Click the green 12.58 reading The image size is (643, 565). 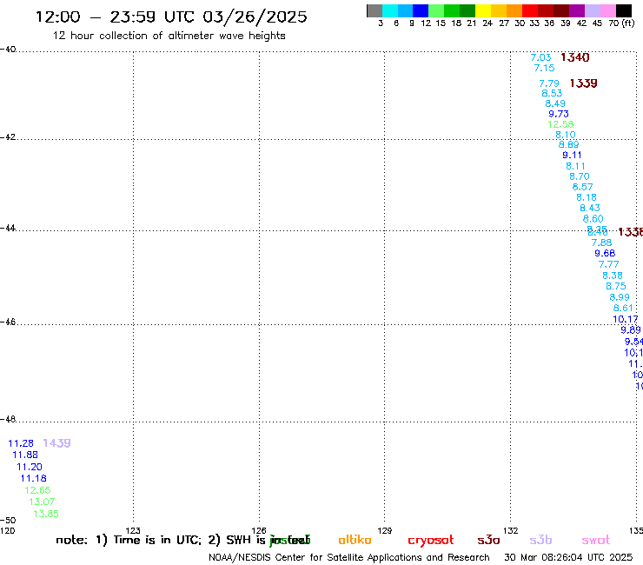click(560, 124)
